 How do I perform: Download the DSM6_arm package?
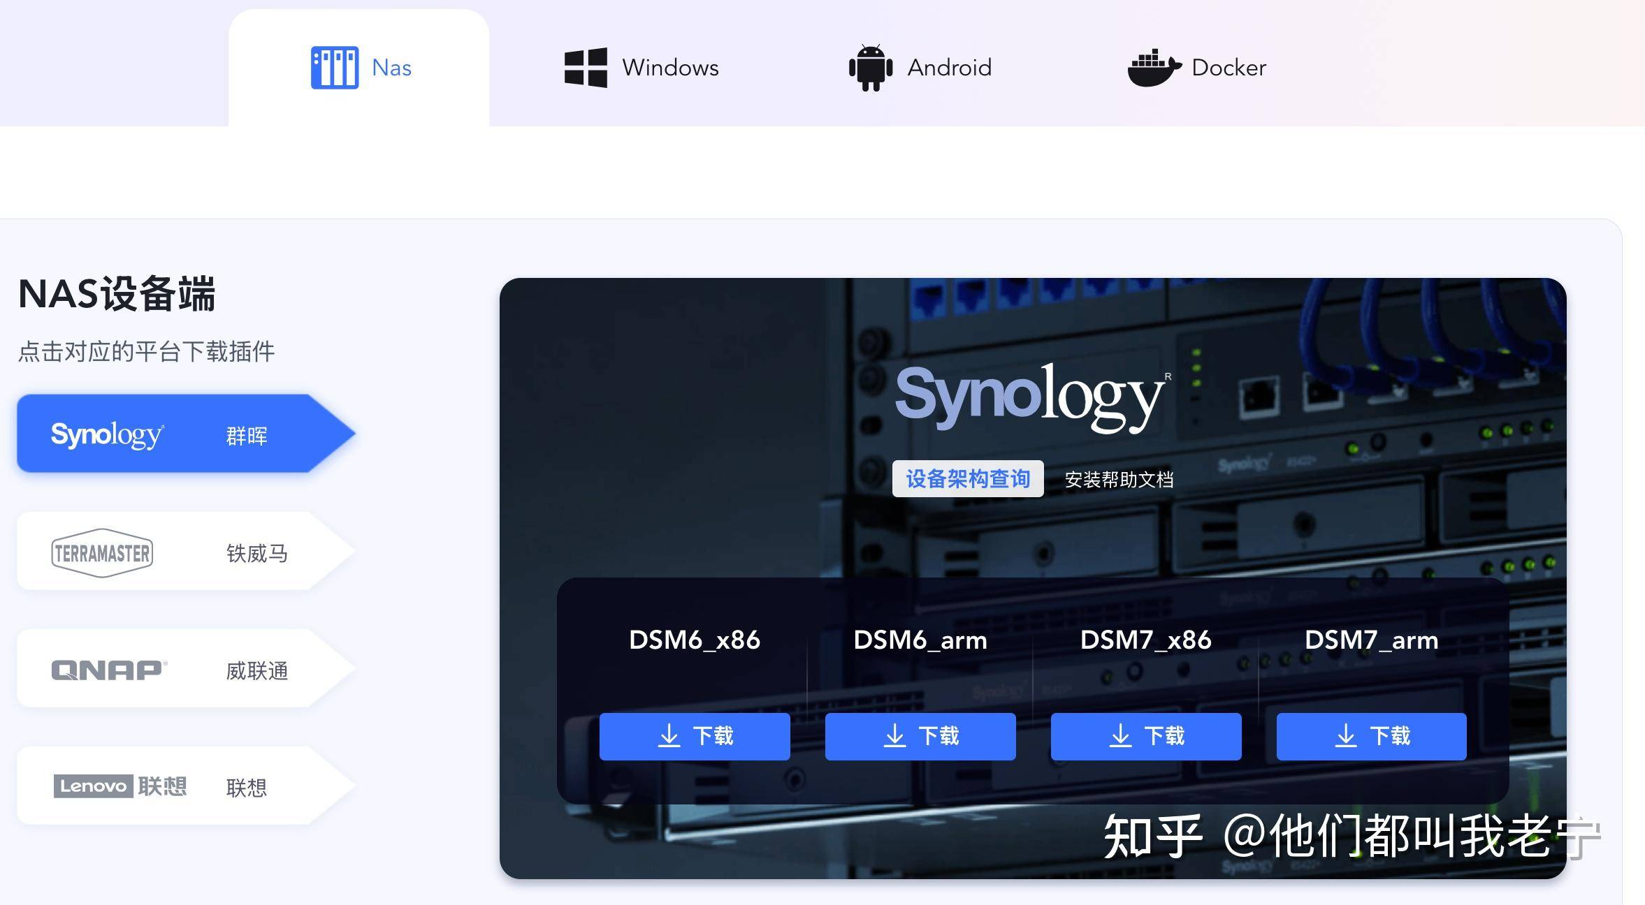[920, 736]
